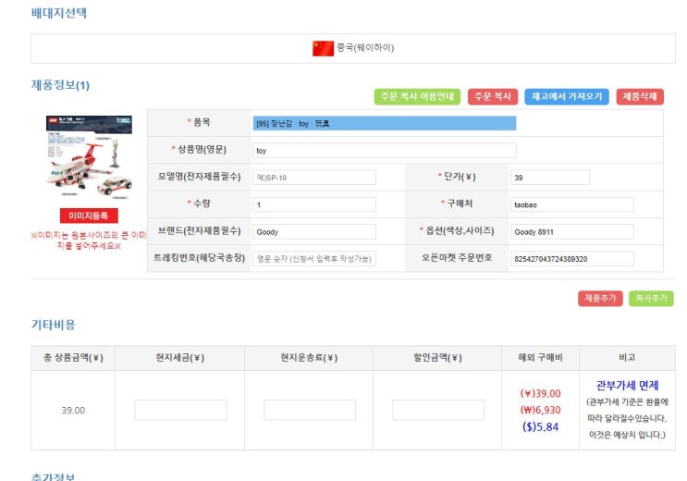This screenshot has width=687, height=481.
Task: Click the 제품추가 button
Action: pos(600,298)
